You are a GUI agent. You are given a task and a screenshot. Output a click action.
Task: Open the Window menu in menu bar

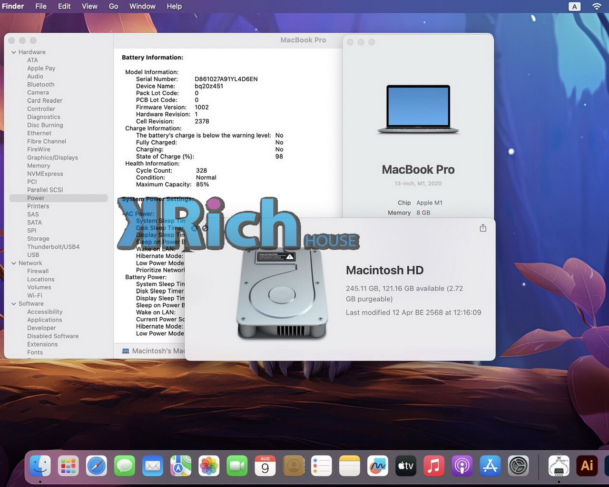(x=142, y=6)
